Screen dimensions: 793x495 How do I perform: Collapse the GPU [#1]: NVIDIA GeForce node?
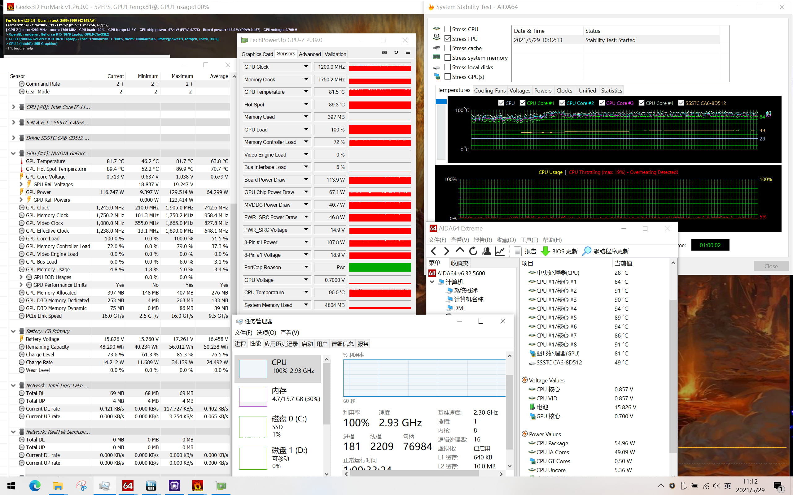(x=13, y=153)
